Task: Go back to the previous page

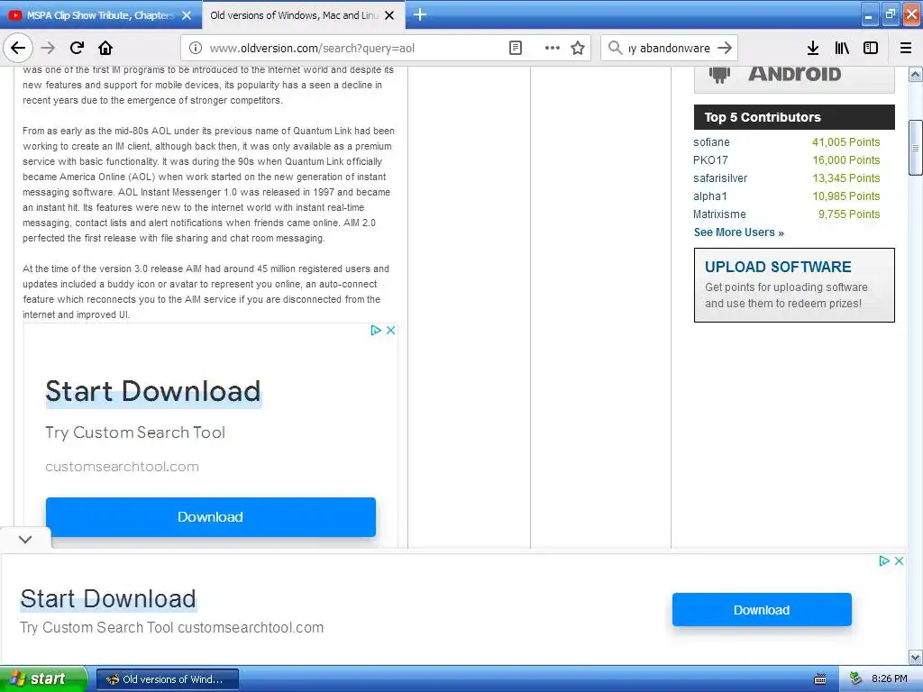Action: point(18,48)
